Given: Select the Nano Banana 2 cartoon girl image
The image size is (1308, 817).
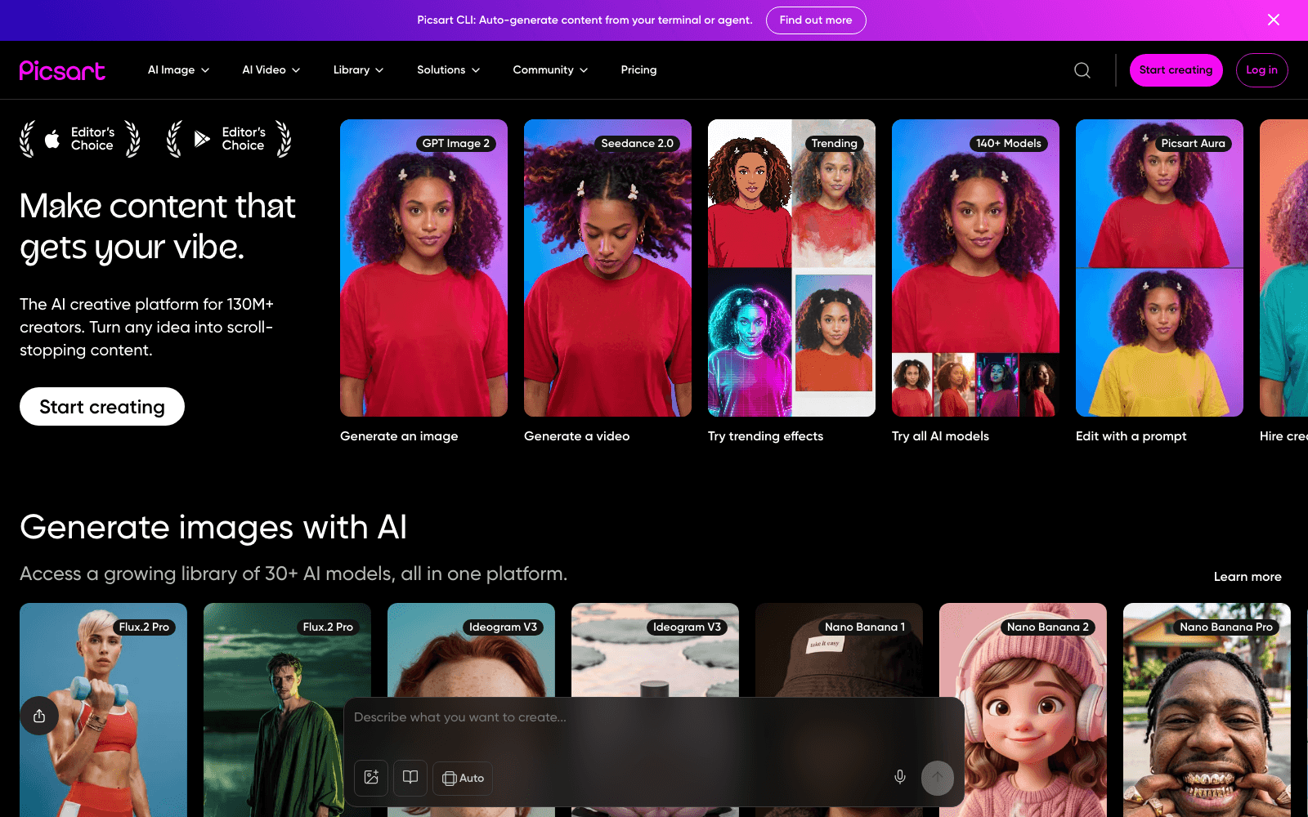Looking at the screenshot, I should tap(1023, 710).
